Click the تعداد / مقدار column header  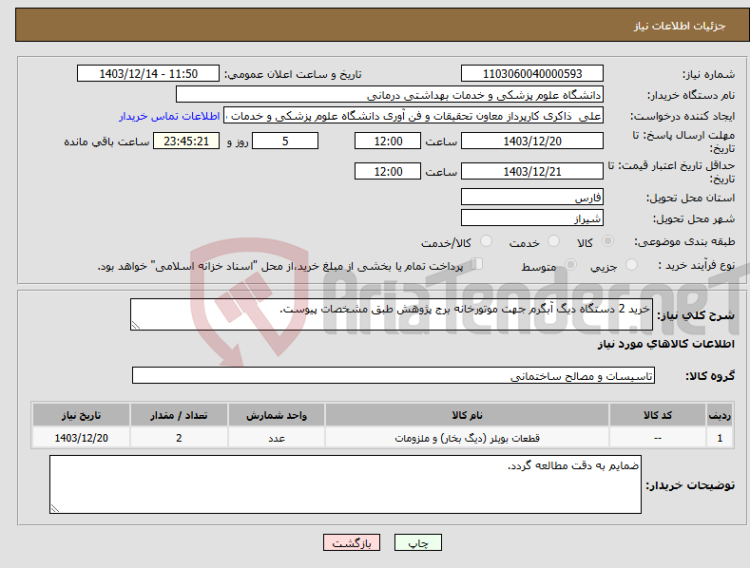tap(179, 415)
